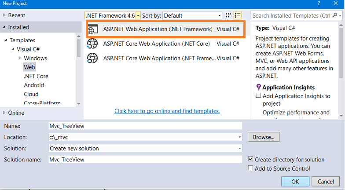Select the Android template category
Viewport: 345px width, 190px height.
(x=34, y=85)
